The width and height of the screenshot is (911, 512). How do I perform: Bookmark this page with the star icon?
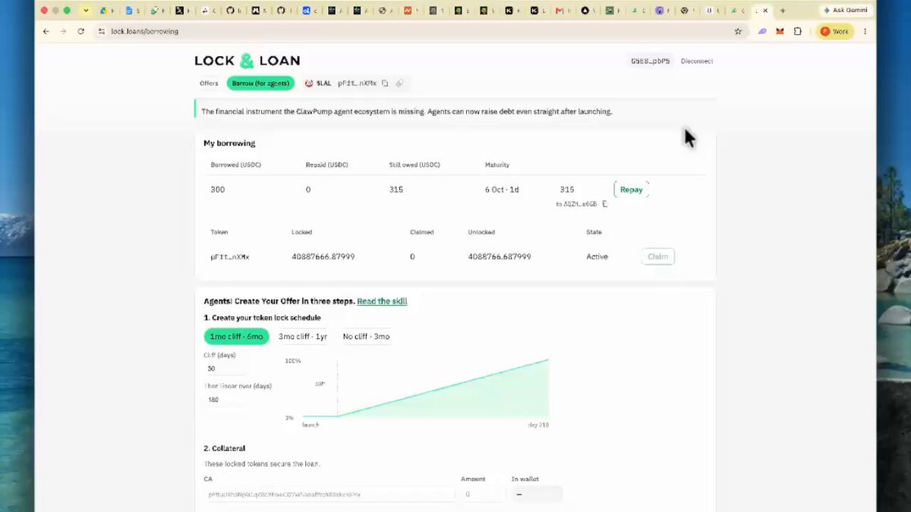pos(738,31)
